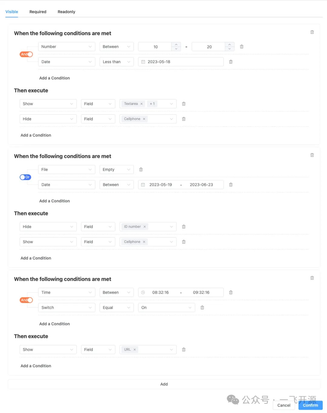Viewport: 327px width, 413px height.
Task: Remove Cellphone tag in the Hide action row
Action: tap(144, 119)
